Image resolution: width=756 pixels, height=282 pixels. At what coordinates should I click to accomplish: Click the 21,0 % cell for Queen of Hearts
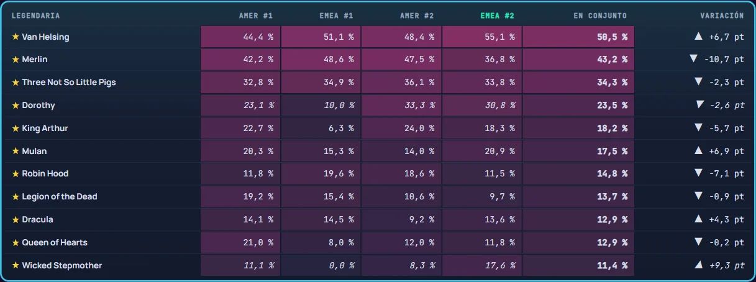(240, 243)
